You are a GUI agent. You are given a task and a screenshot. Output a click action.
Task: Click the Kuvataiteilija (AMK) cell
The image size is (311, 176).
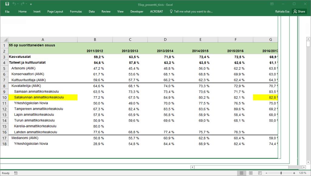click(x=43, y=86)
